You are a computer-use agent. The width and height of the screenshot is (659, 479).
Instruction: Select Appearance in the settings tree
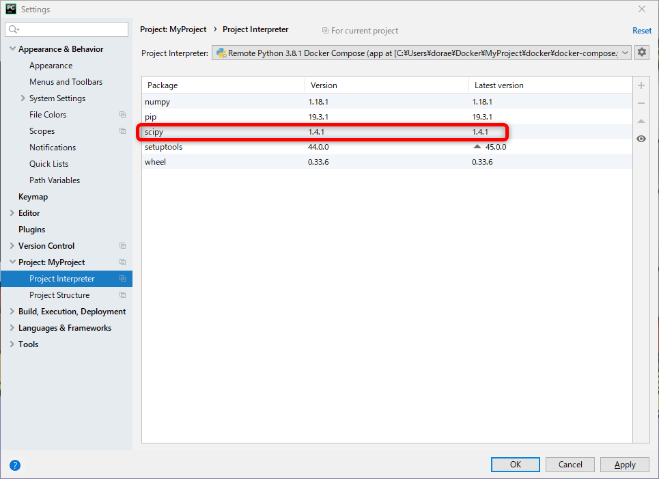(x=51, y=66)
